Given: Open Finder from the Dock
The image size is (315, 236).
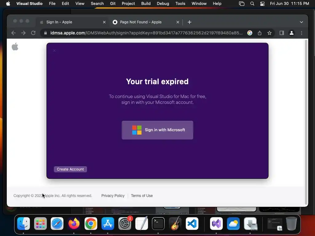Looking at the screenshot, I should [x=23, y=224].
